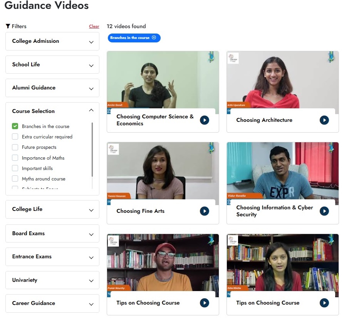This screenshot has height=320, width=344.
Task: Remove the Branches in the course filter chip
Action: pos(154,38)
